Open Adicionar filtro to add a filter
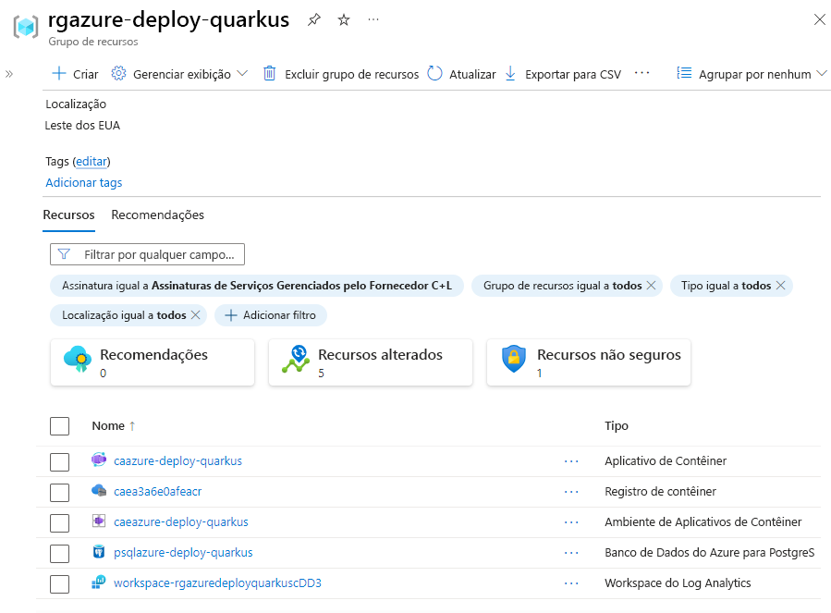831x613 pixels. [271, 315]
